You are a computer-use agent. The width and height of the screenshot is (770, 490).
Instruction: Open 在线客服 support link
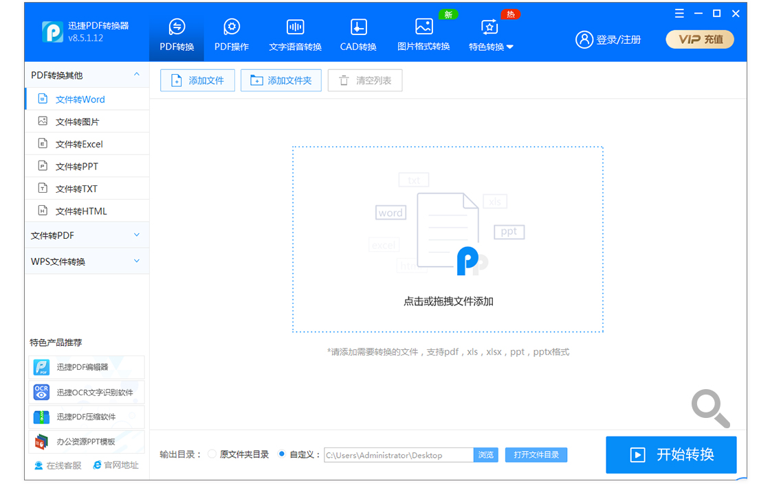click(58, 465)
